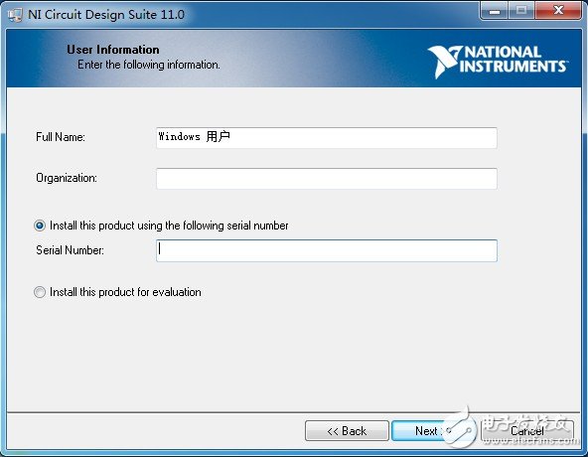This screenshot has height=457, width=588.
Task: Proceed with the Next >> button
Action: [433, 431]
